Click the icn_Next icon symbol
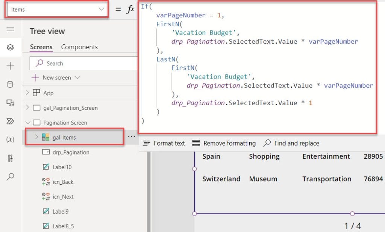385x232 pixels. [45, 196]
